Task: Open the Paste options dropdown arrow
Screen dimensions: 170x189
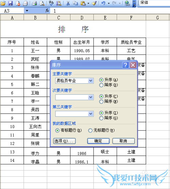Action: tap(88, 3)
